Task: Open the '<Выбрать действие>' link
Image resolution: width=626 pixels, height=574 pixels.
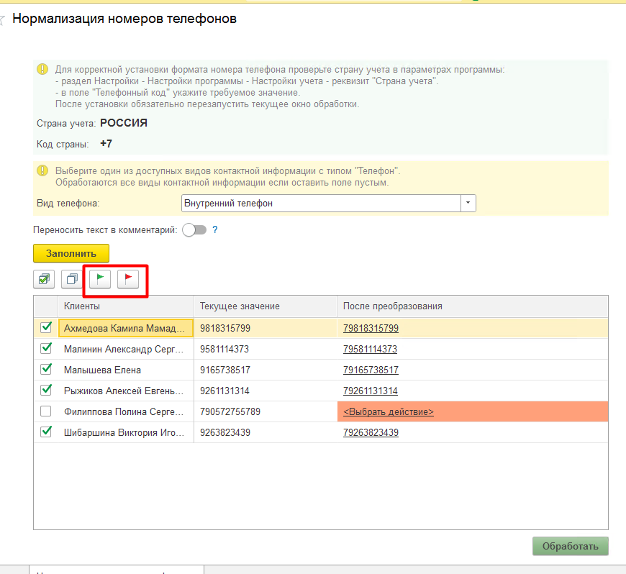Action: (389, 412)
